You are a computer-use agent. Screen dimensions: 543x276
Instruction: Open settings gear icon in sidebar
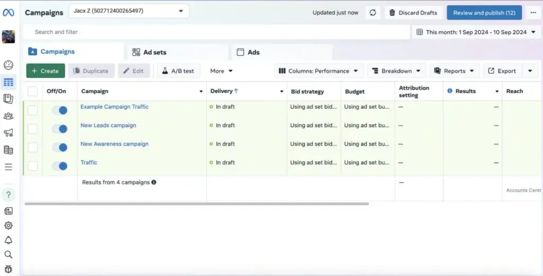point(8,226)
